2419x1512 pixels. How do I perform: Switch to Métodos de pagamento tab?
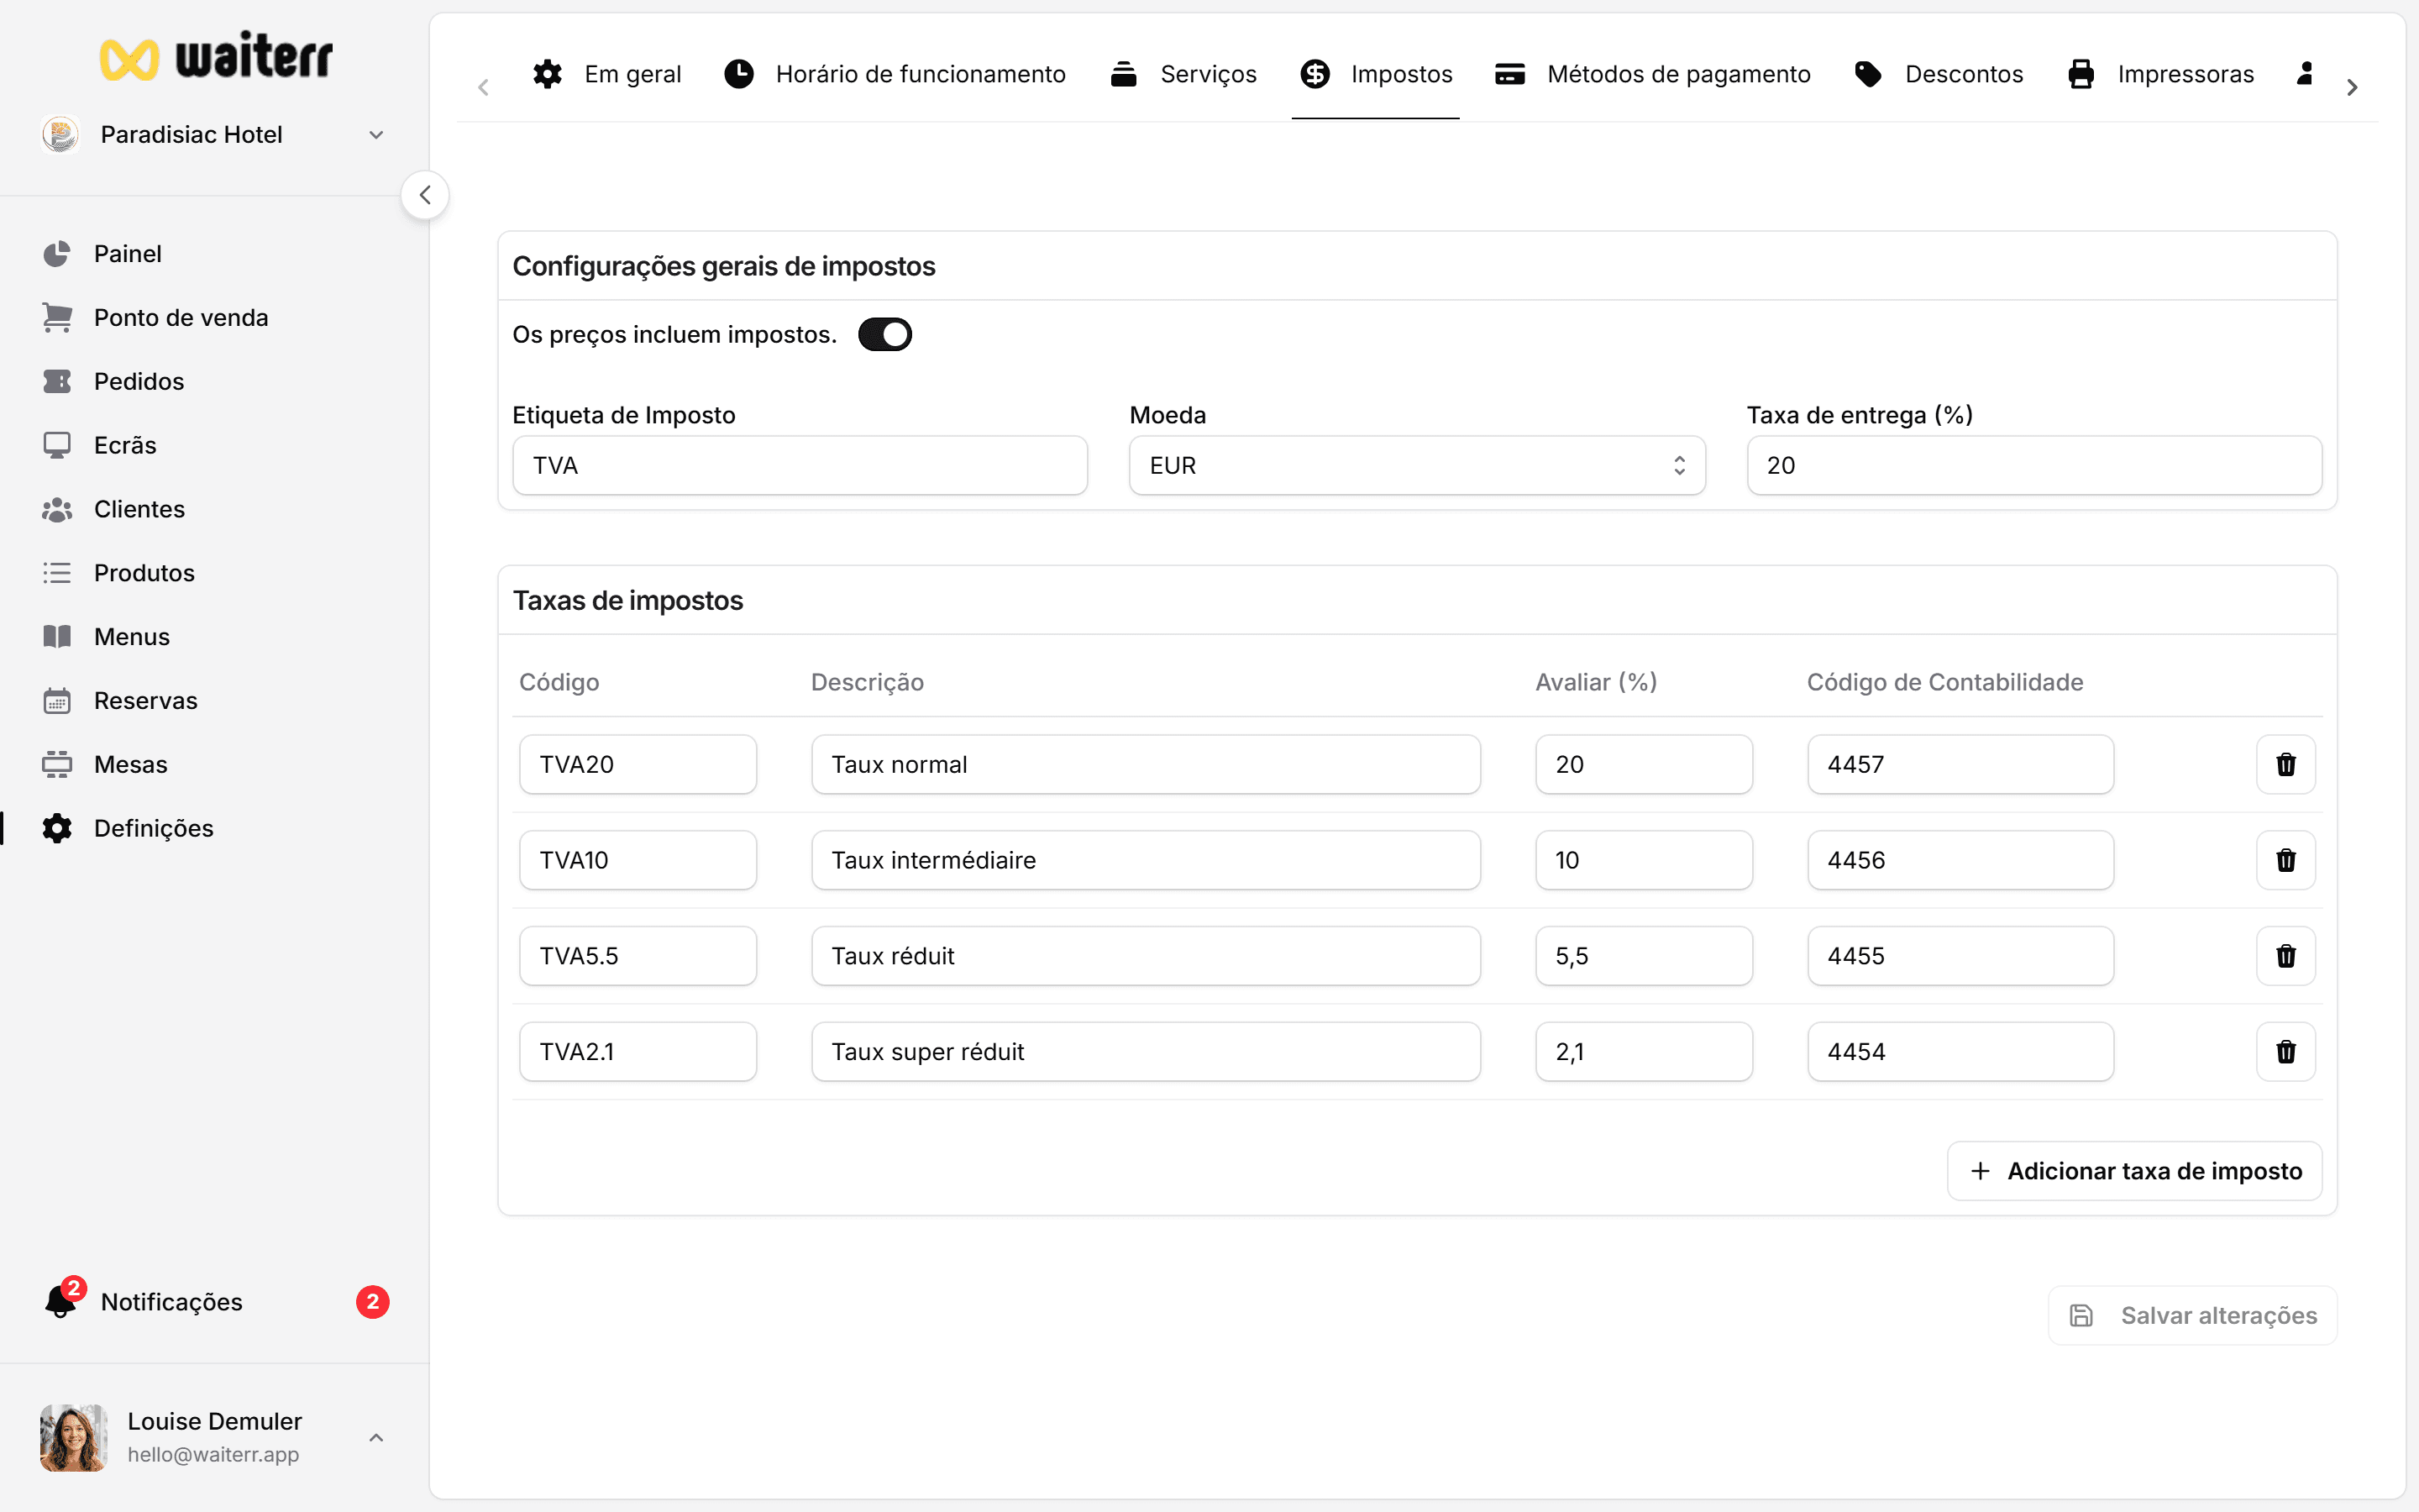coord(1652,74)
